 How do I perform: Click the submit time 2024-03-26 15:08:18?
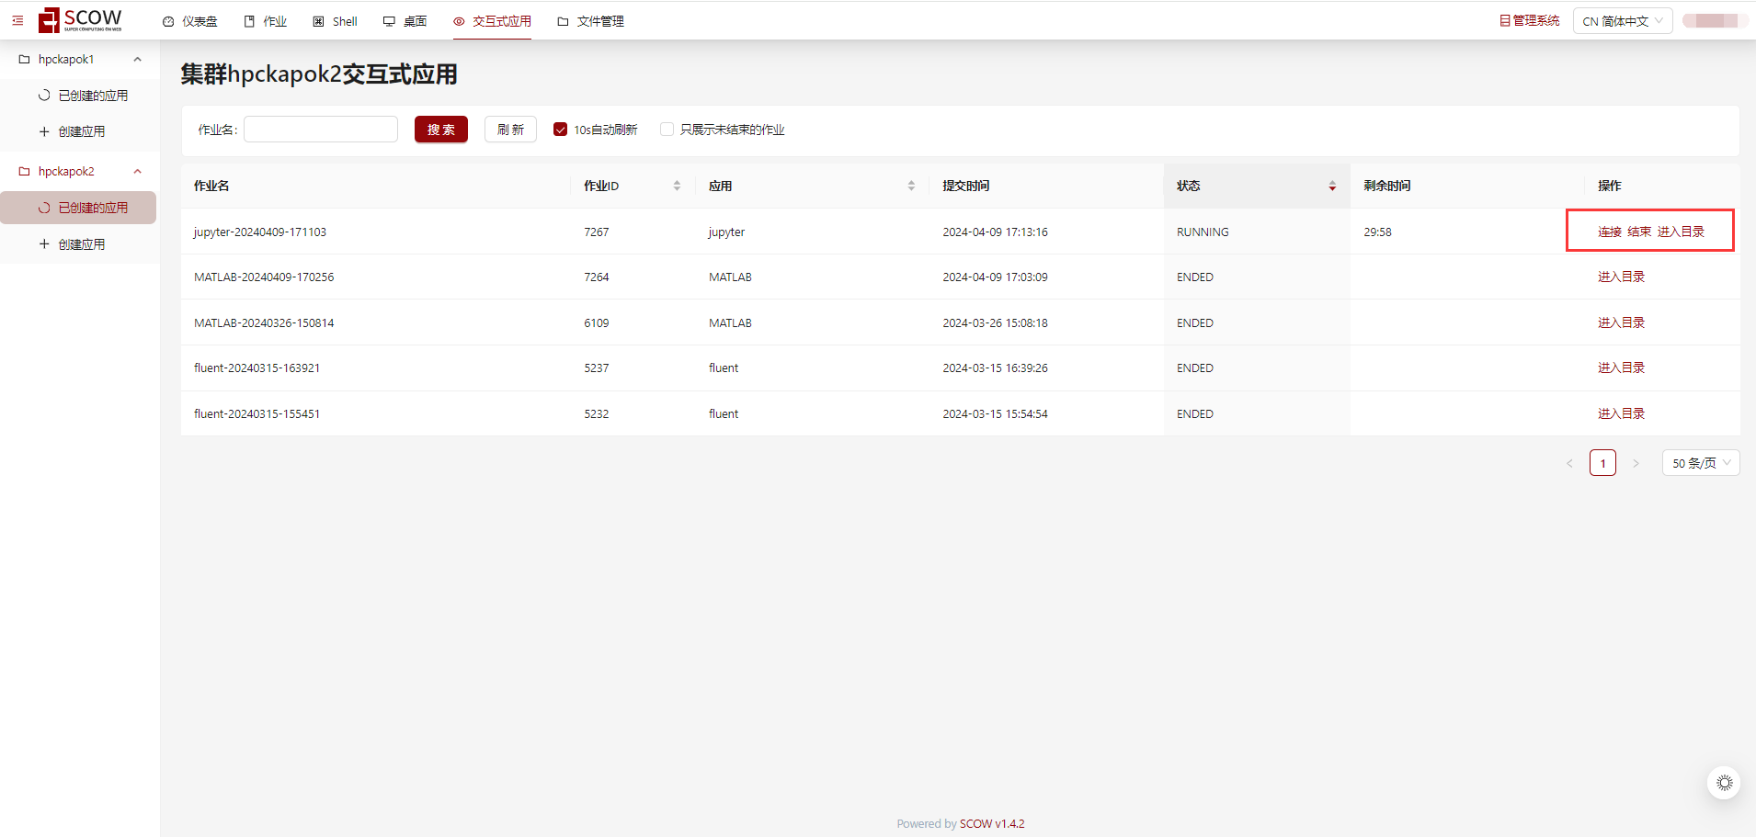coord(995,322)
